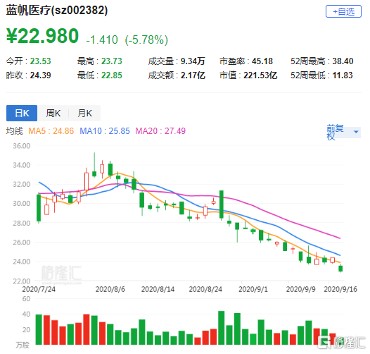Click the MA5 : 24.86 indicator label
The width and height of the screenshot is (370, 354).
click(51, 131)
